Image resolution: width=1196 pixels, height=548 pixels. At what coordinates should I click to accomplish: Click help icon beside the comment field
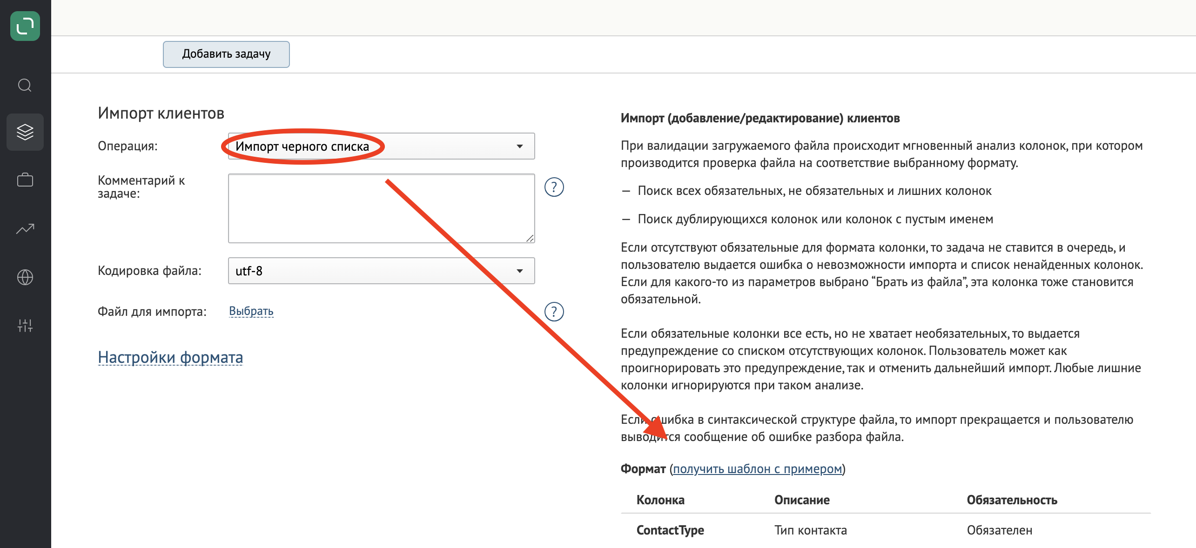pos(554,187)
